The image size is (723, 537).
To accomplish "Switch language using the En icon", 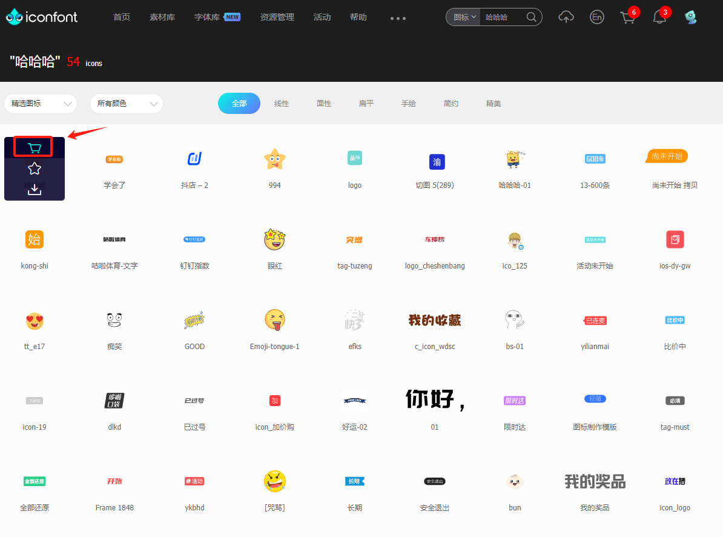I will (x=596, y=17).
